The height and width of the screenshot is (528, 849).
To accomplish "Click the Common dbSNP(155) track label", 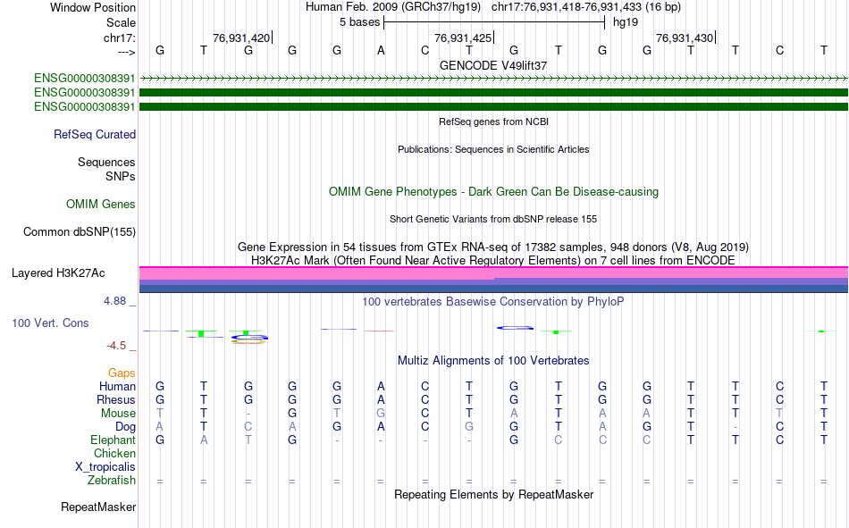I will (x=80, y=231).
